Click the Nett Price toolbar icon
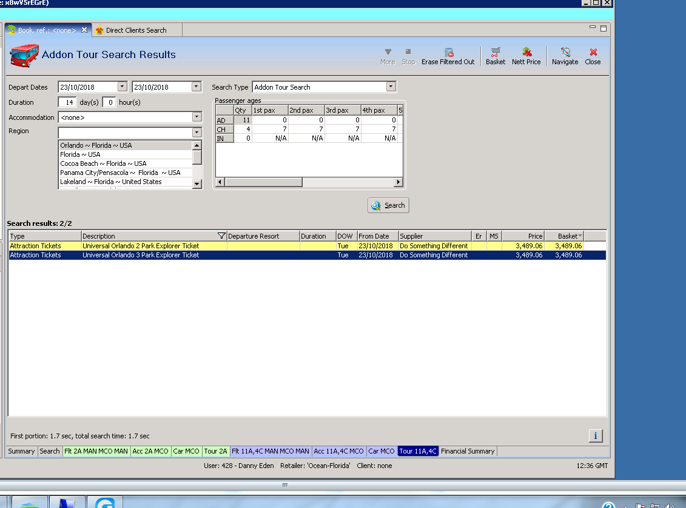Viewport: 686px width, 508px height. tap(526, 56)
